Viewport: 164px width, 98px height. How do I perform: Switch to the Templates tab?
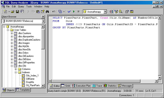pyautogui.click(x=23, y=90)
